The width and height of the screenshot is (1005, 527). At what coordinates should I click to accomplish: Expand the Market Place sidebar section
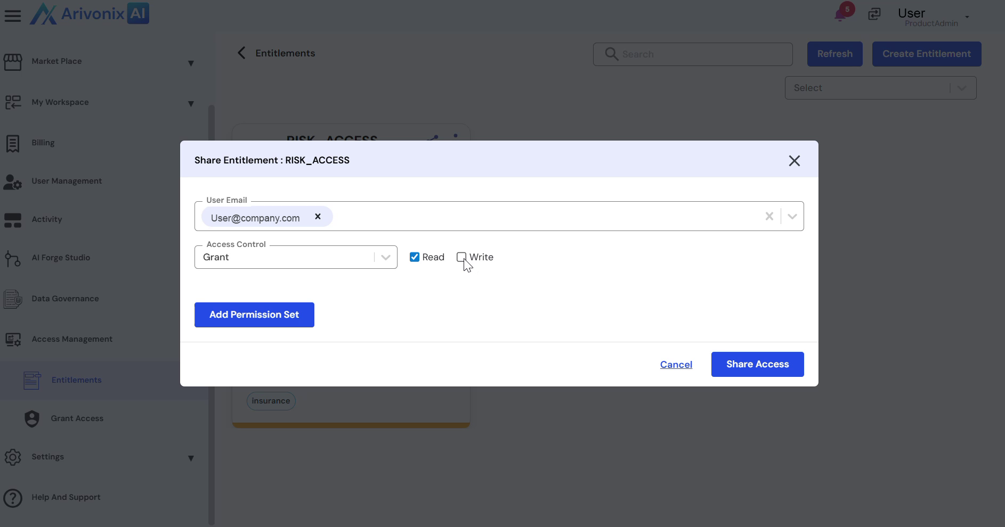pos(191,63)
